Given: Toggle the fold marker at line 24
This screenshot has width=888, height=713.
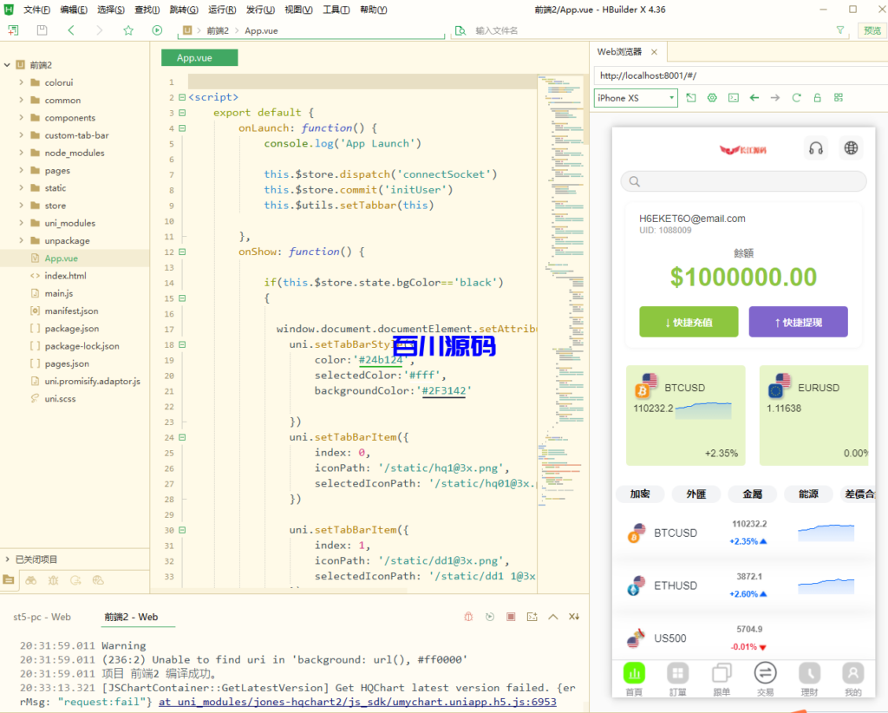Looking at the screenshot, I should 181,438.
